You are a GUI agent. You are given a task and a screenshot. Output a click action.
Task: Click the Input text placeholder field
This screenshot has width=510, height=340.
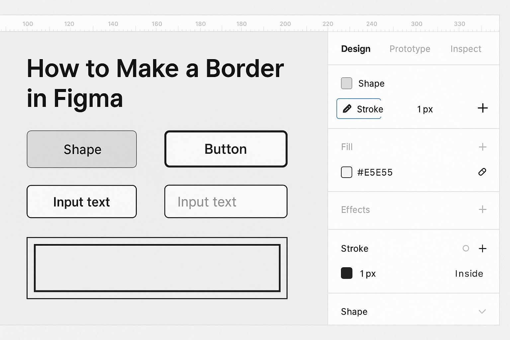click(x=226, y=202)
